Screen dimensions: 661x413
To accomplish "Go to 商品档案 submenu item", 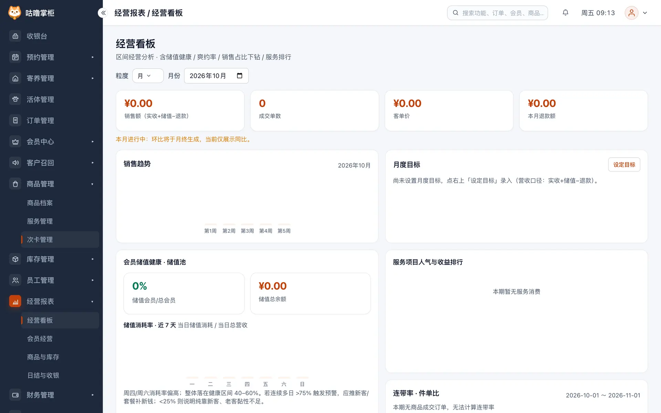I will tap(40, 203).
